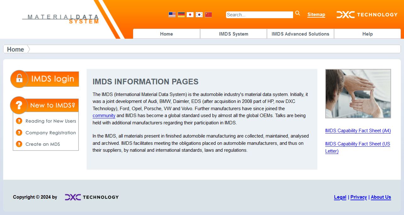The width and height of the screenshot is (404, 215).
Task: Click the hands framing photo thumbnail
Action: click(358, 93)
